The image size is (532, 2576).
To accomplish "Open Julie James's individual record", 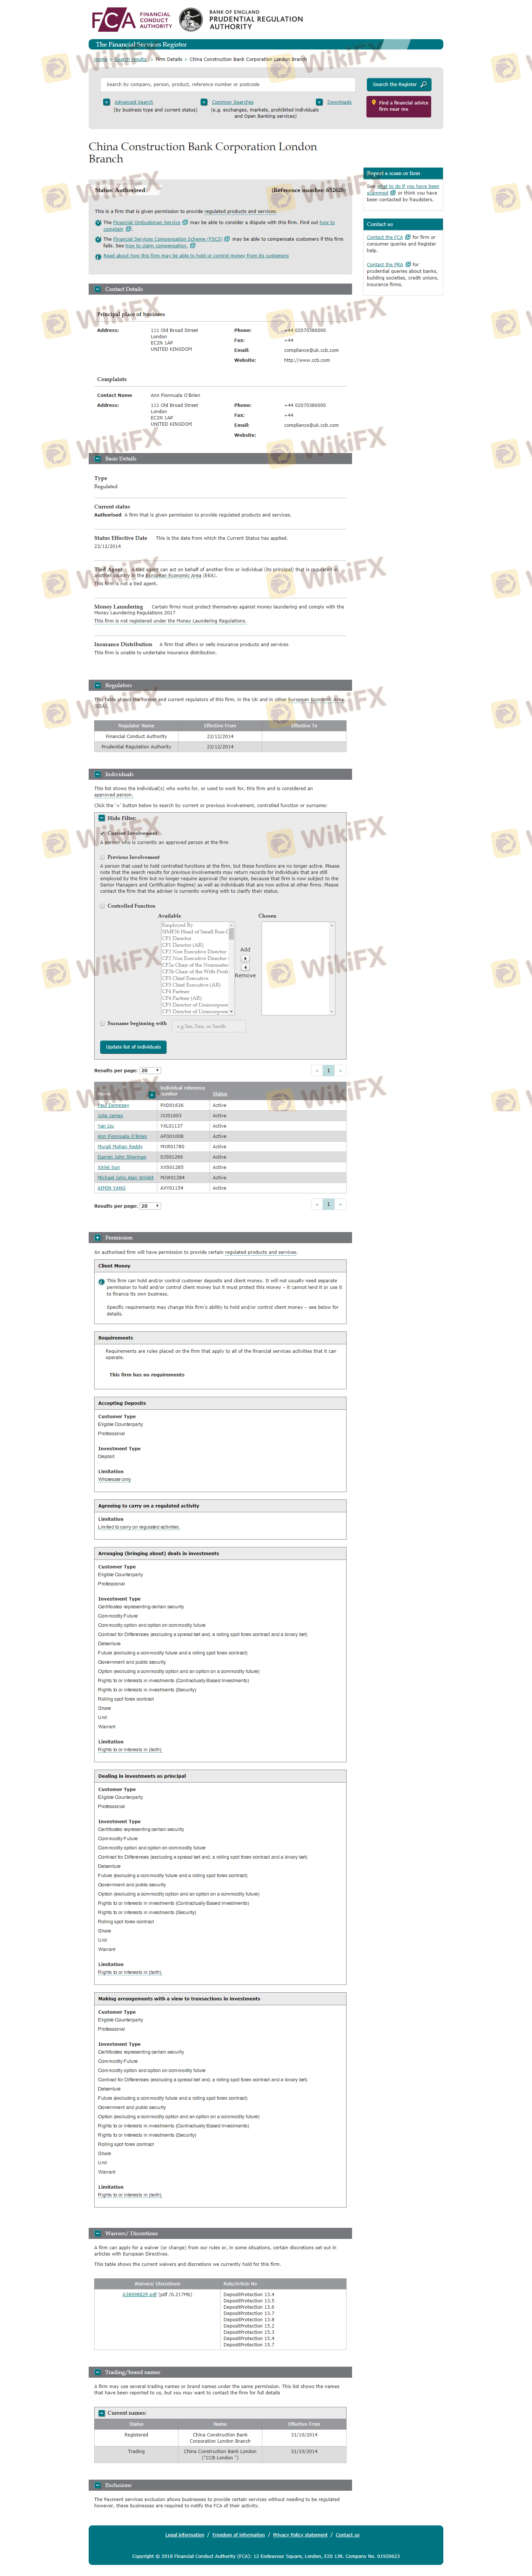I will pyautogui.click(x=110, y=1116).
